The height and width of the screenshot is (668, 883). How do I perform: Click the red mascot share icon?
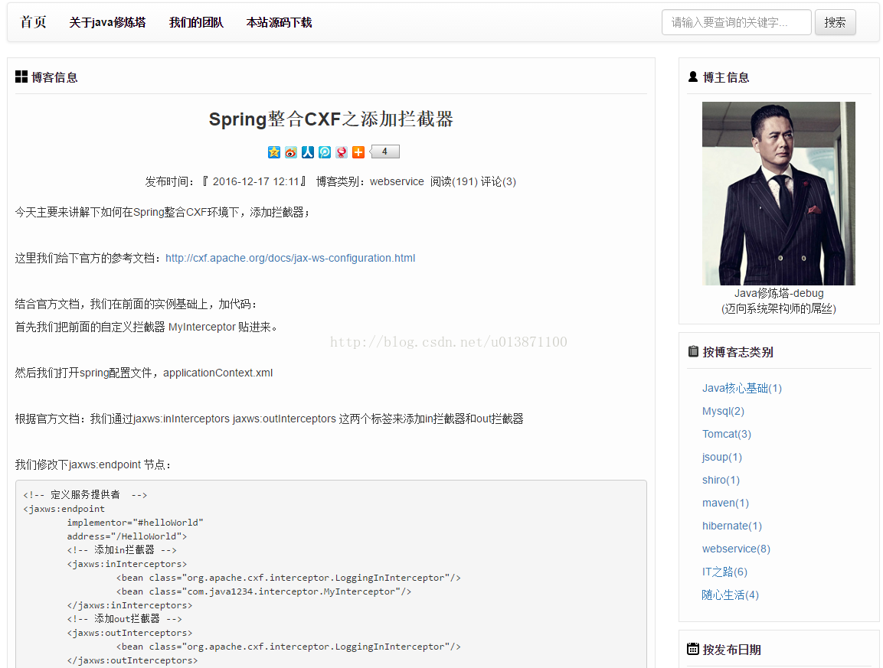[x=342, y=152]
